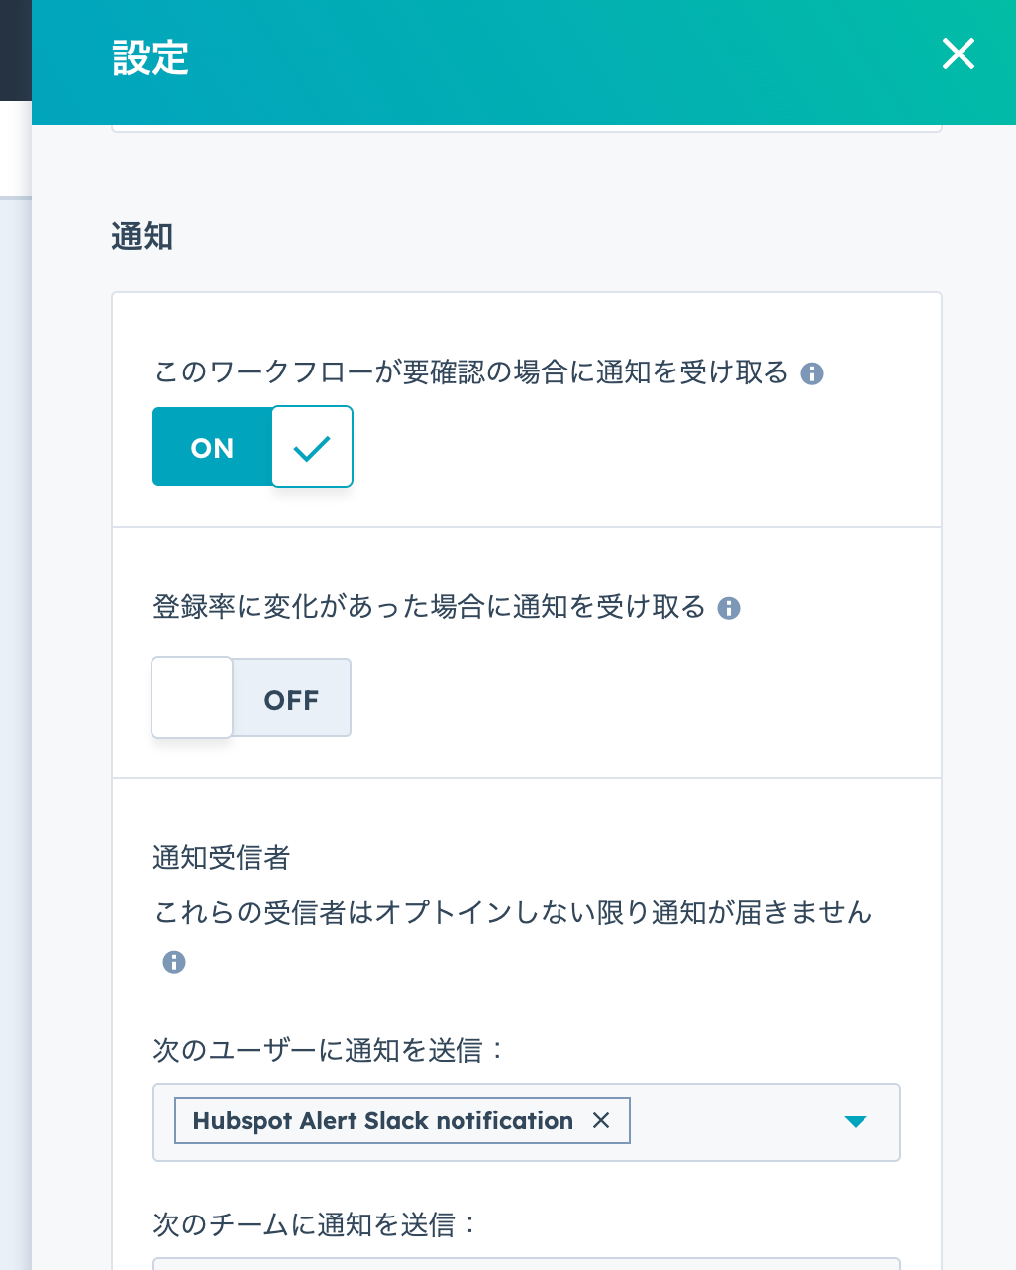Click the 次のチームに通知を送信 label
The height and width of the screenshot is (1270, 1016).
[315, 1224]
